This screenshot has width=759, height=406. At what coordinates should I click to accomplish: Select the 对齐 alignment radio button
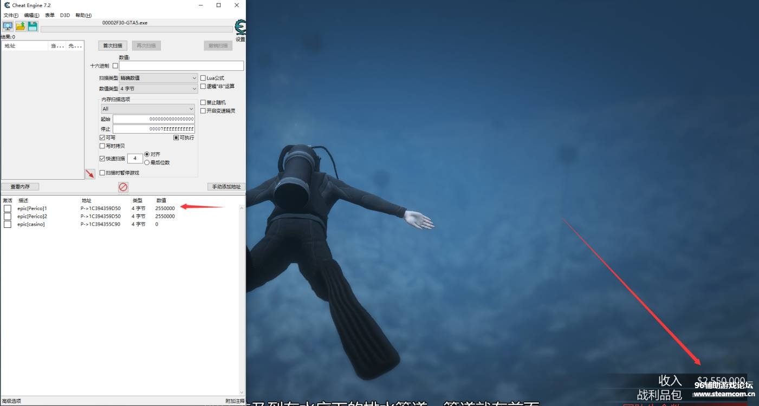147,154
